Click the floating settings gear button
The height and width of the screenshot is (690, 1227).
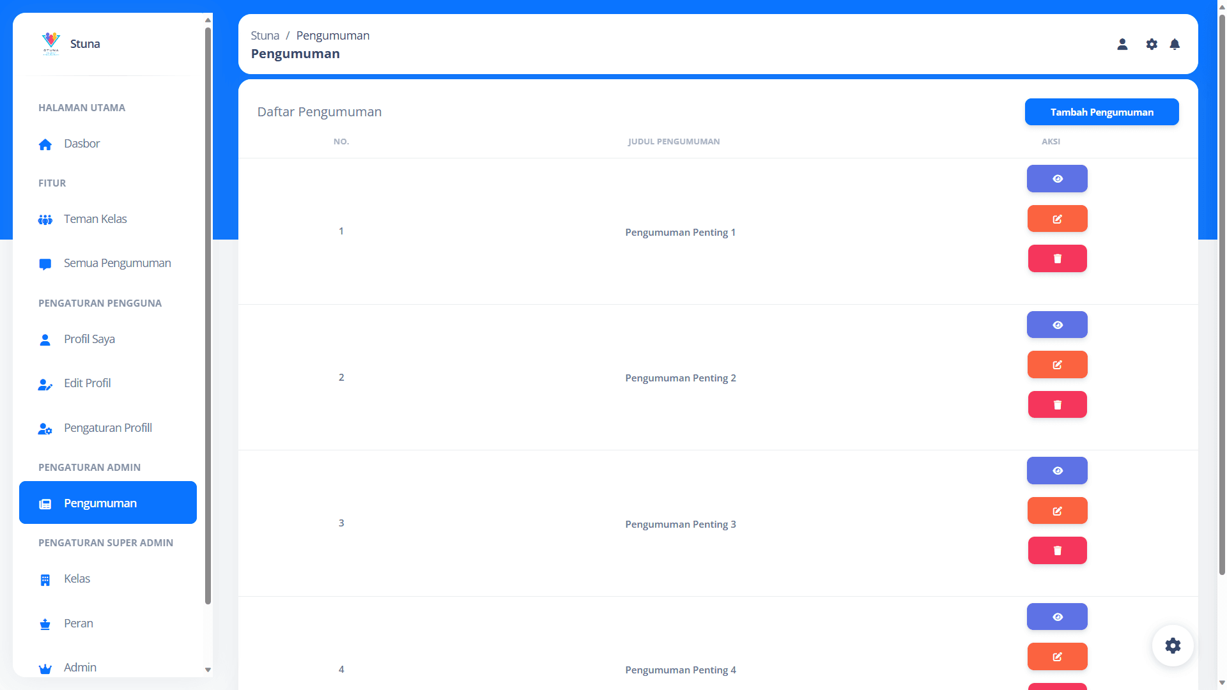1173,645
